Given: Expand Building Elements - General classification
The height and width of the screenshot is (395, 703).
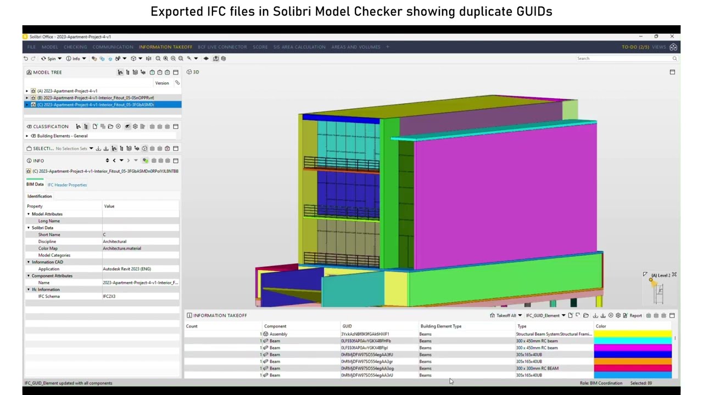Looking at the screenshot, I should [27, 136].
